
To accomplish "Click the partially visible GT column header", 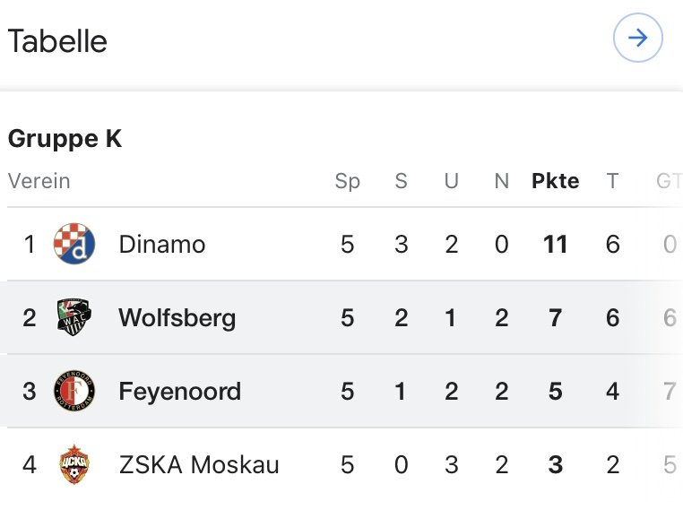I will [669, 181].
